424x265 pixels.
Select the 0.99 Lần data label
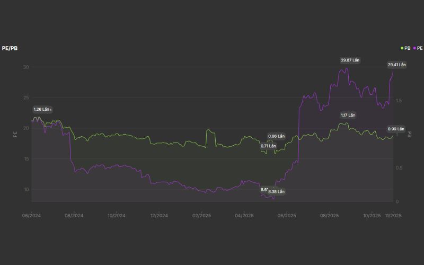point(395,129)
